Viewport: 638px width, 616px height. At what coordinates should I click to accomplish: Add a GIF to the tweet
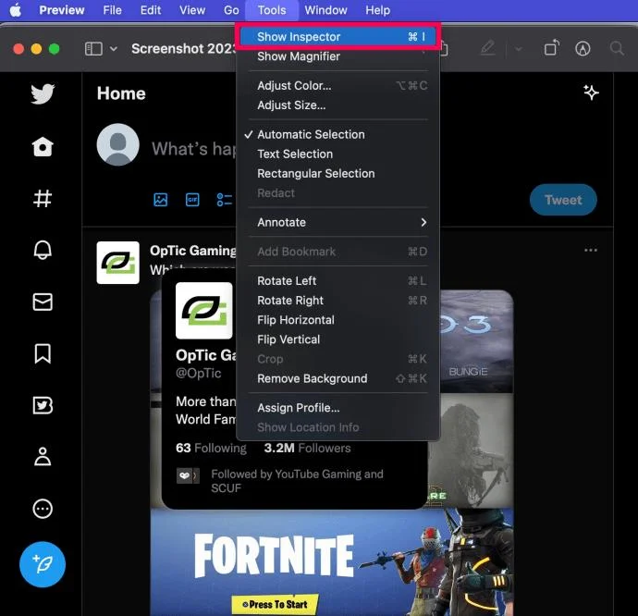tap(192, 200)
